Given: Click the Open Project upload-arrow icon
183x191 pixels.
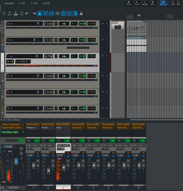Looking at the screenshot, I should click(x=10, y=13).
